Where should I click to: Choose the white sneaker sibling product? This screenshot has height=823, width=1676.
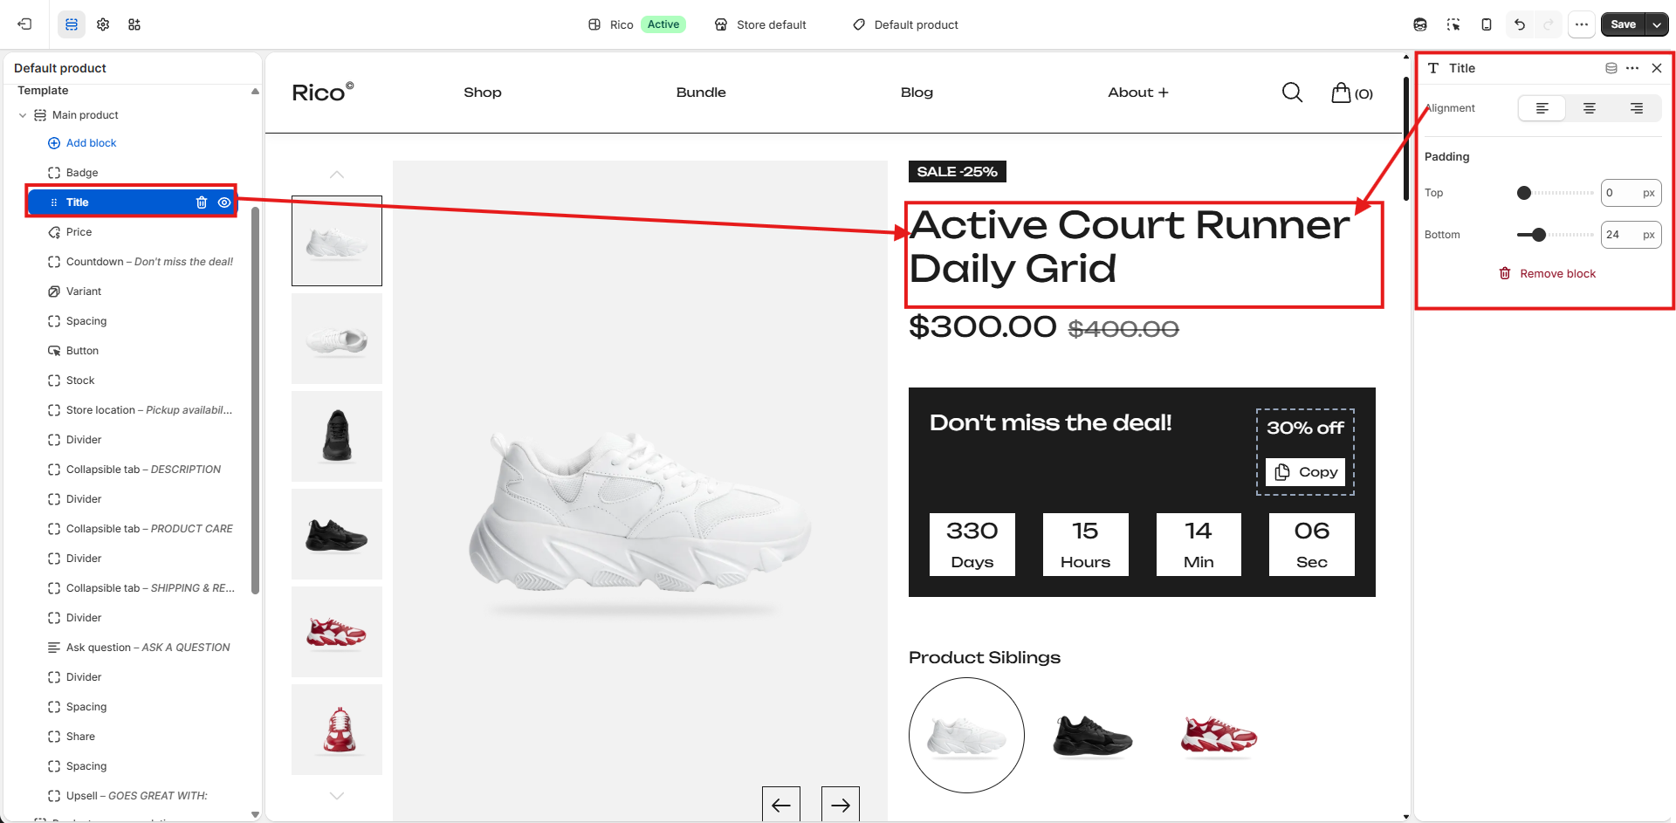click(x=966, y=736)
